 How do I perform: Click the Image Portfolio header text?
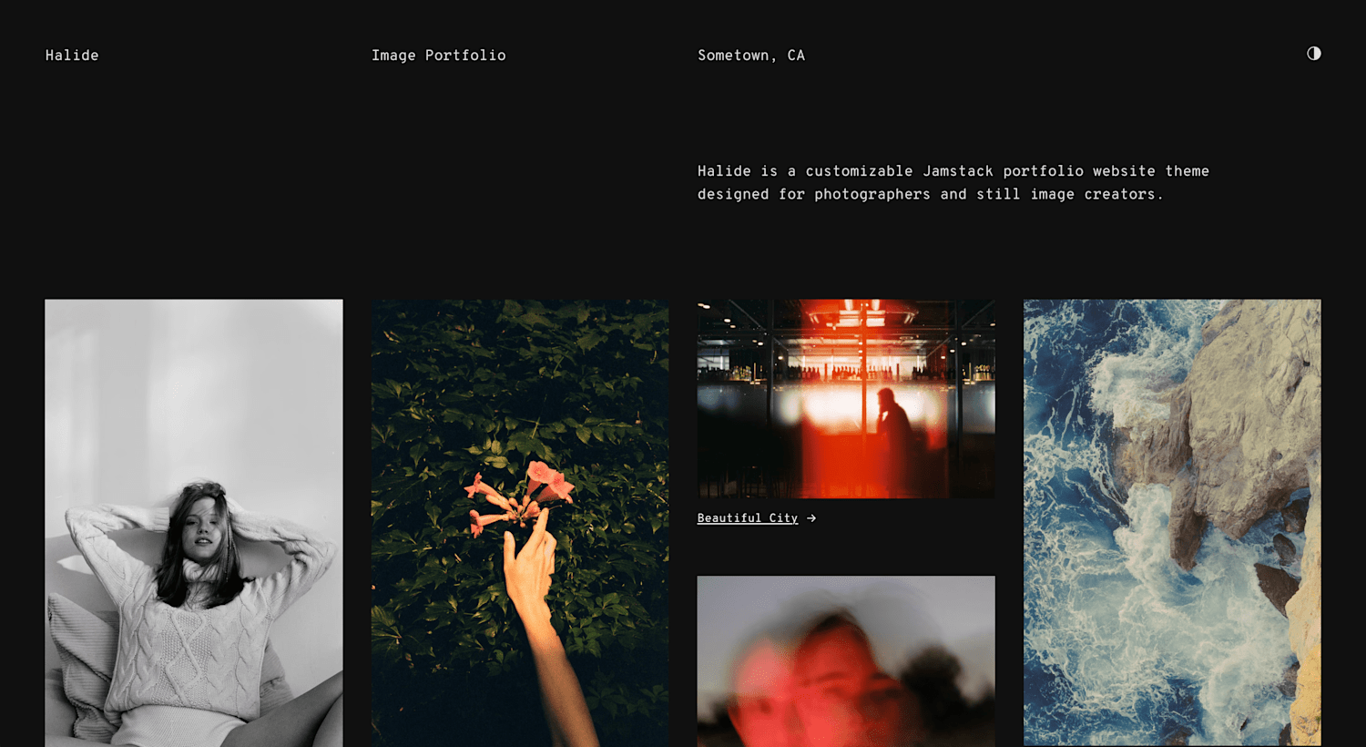[x=438, y=56]
